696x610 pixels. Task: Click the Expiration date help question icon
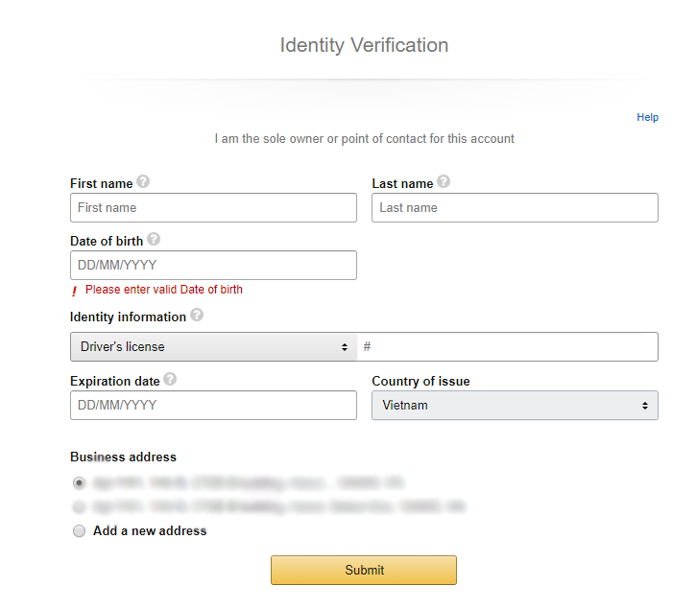[170, 380]
